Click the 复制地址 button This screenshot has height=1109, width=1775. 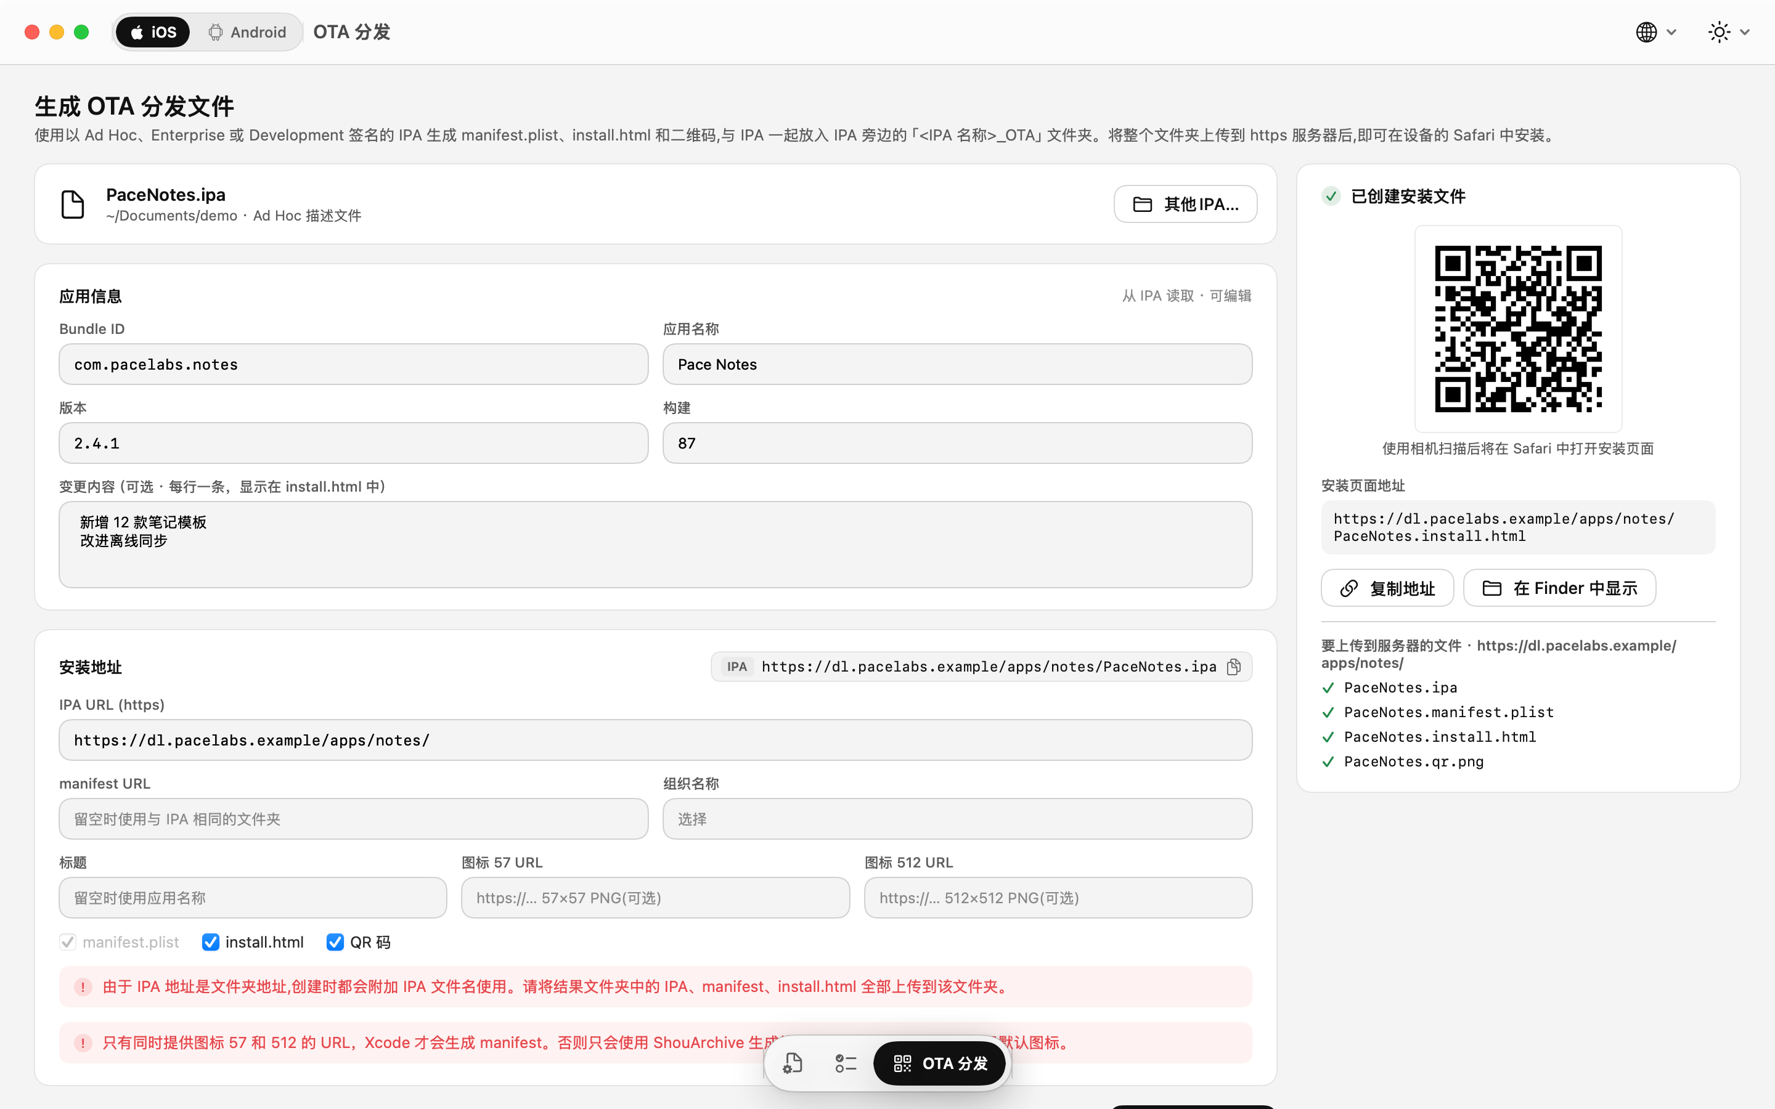coord(1387,588)
